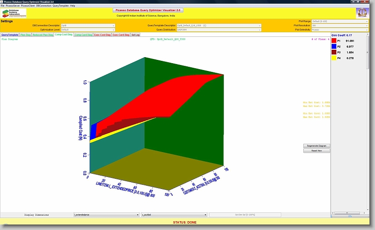Click the Regenerate Diagram button
Image resolution: width=375 pixels, height=230 pixels.
[316, 146]
